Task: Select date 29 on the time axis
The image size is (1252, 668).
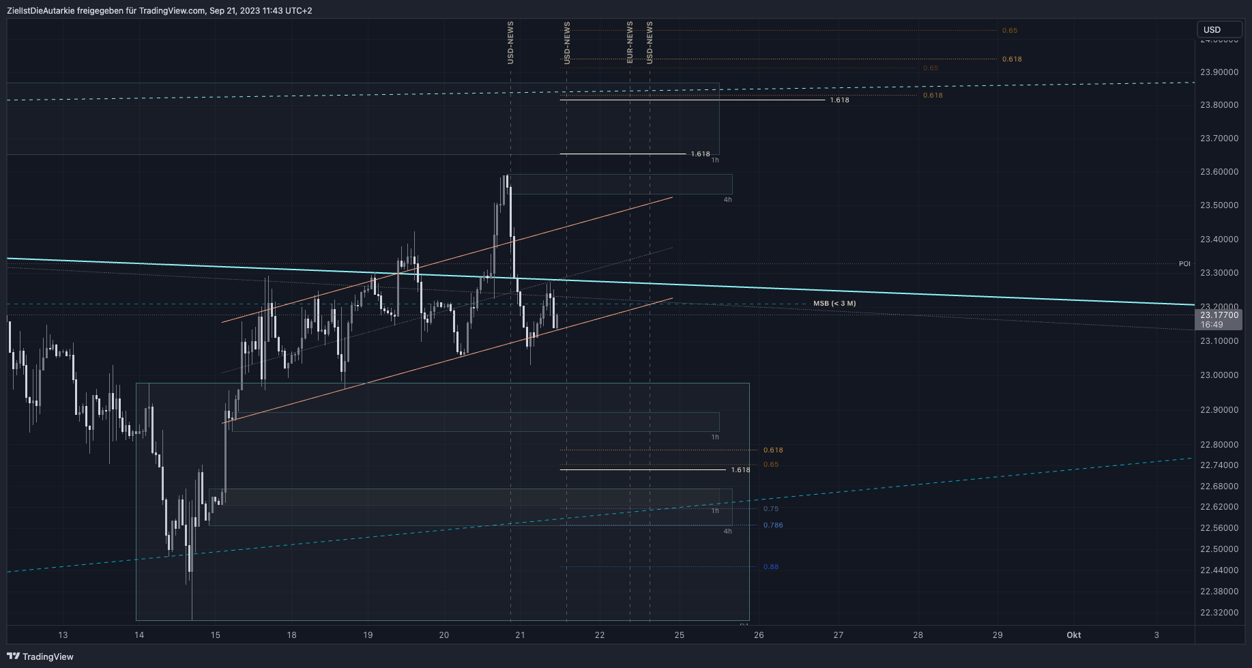Action: click(998, 635)
